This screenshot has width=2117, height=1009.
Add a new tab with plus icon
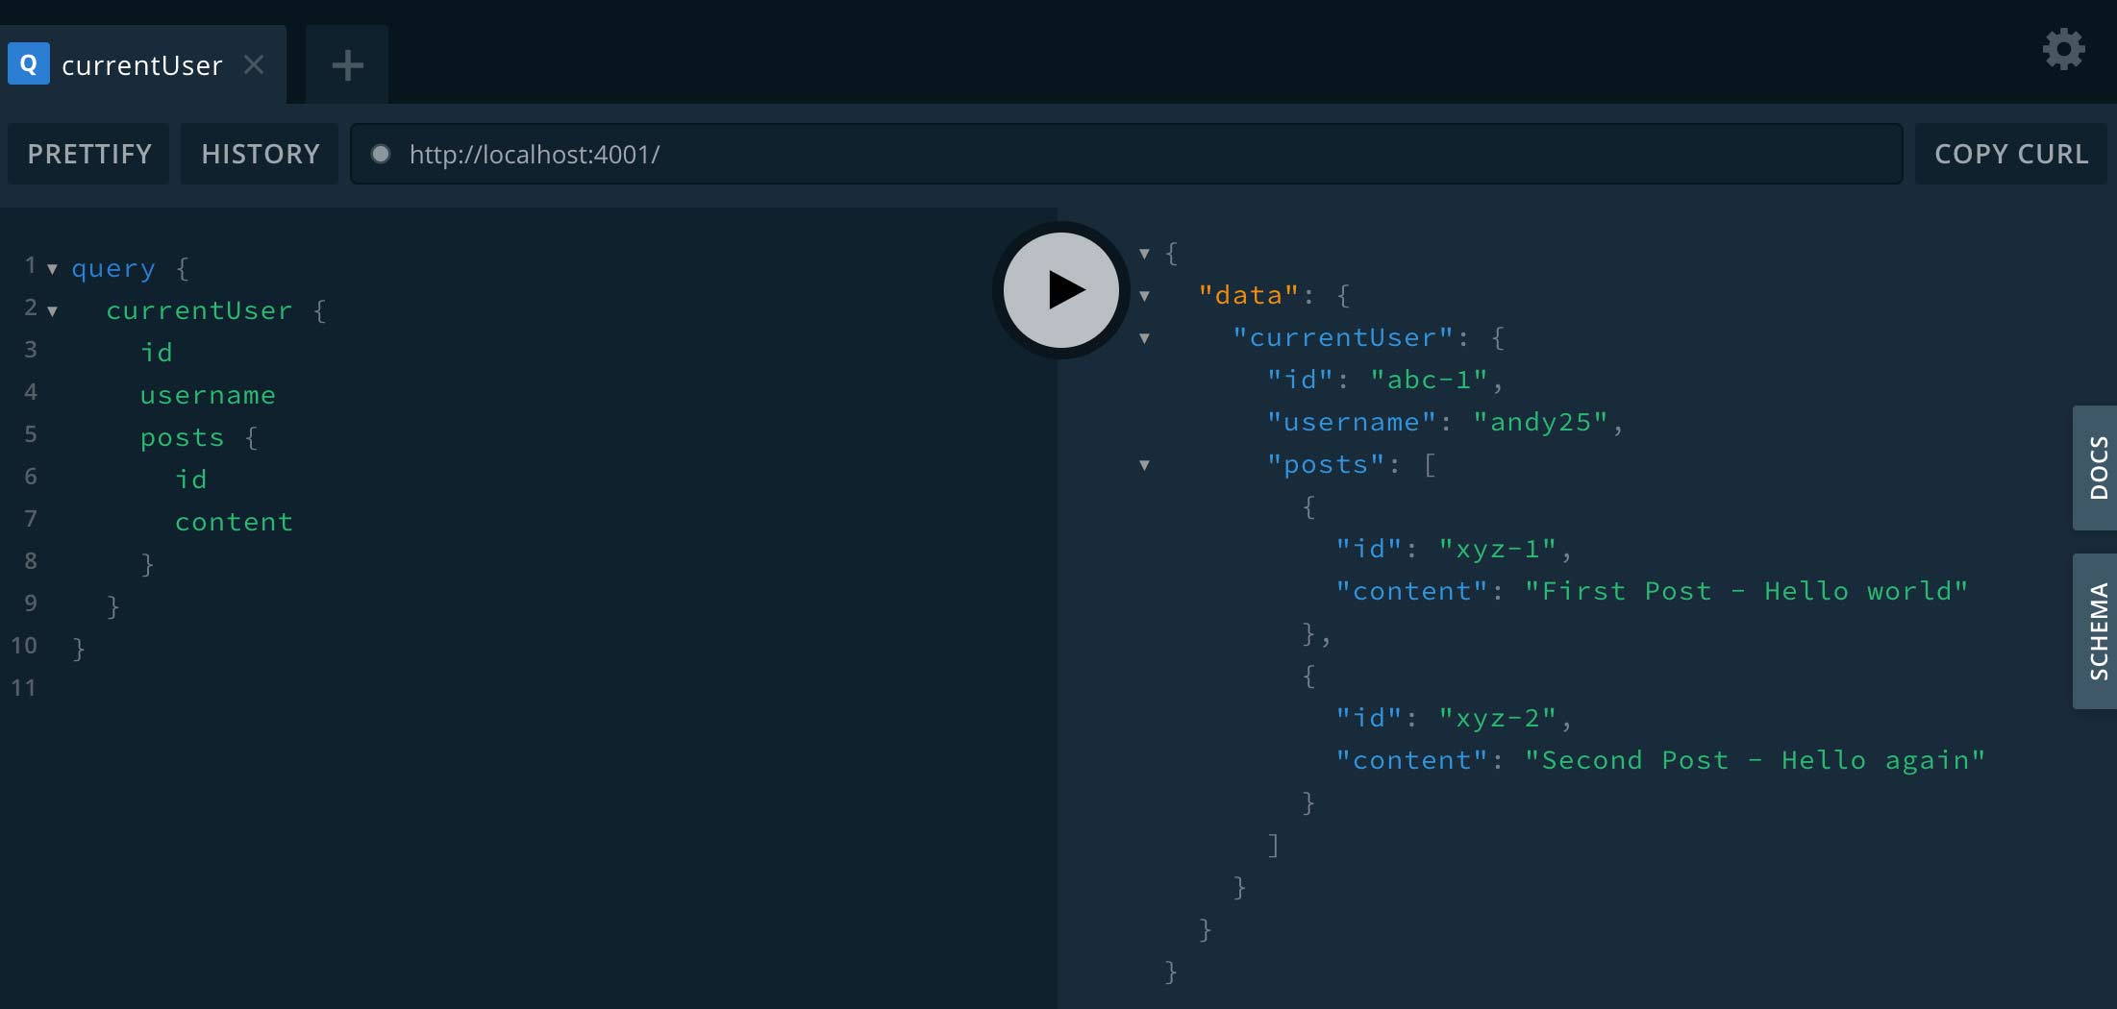pos(347,65)
